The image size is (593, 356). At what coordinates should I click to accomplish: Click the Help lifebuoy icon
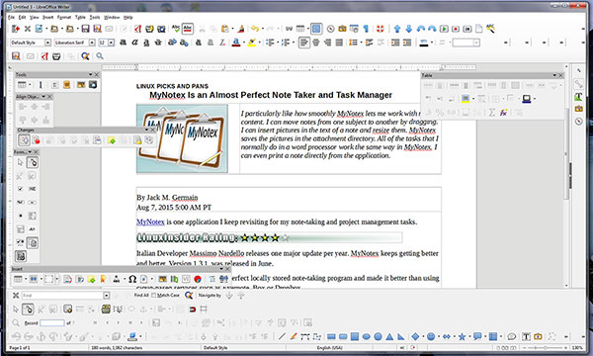click(x=381, y=29)
